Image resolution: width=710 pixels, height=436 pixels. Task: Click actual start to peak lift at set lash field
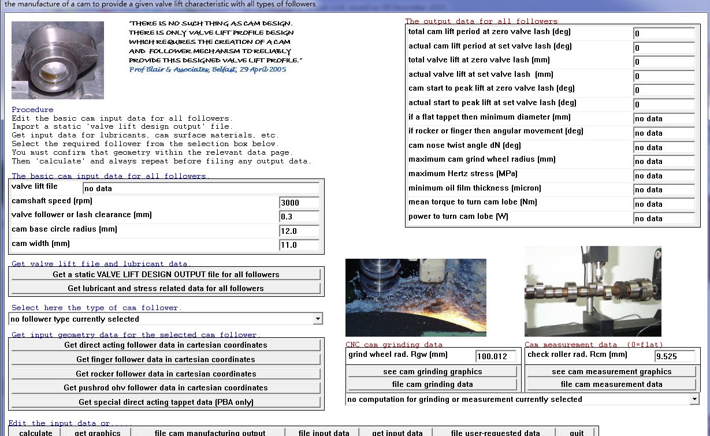pyautogui.click(x=664, y=105)
